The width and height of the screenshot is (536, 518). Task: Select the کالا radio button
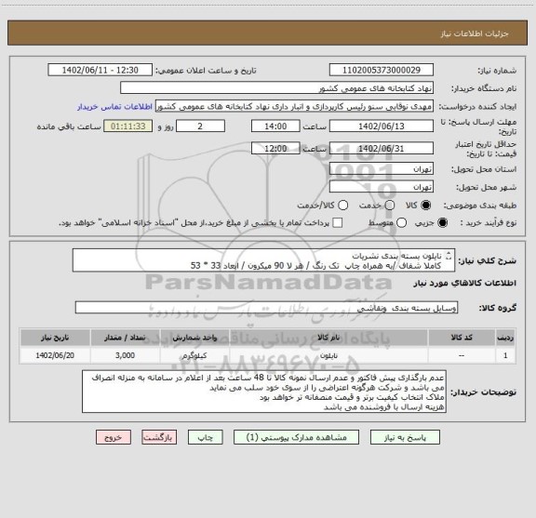[426, 206]
